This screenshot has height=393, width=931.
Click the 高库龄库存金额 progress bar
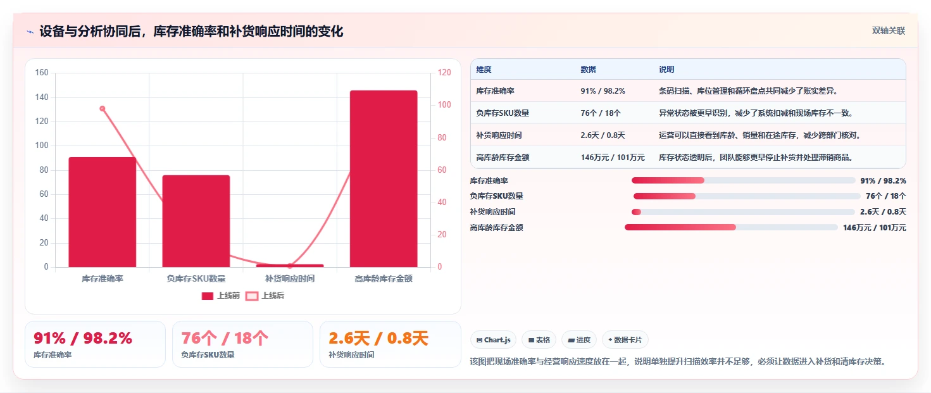(x=731, y=227)
